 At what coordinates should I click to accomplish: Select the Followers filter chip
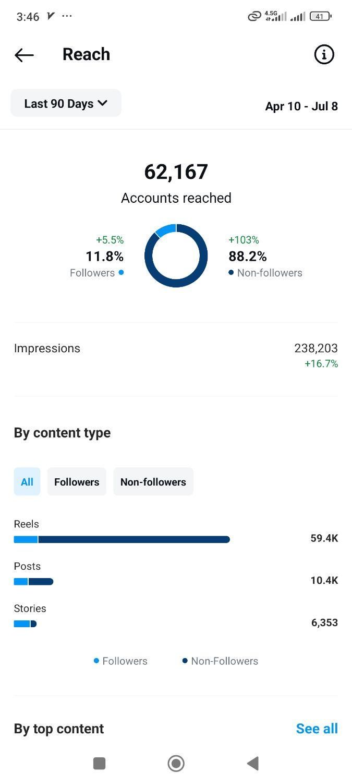(77, 482)
